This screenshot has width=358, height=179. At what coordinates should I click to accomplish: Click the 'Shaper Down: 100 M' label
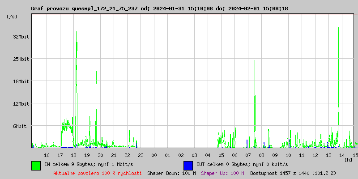click(171, 173)
